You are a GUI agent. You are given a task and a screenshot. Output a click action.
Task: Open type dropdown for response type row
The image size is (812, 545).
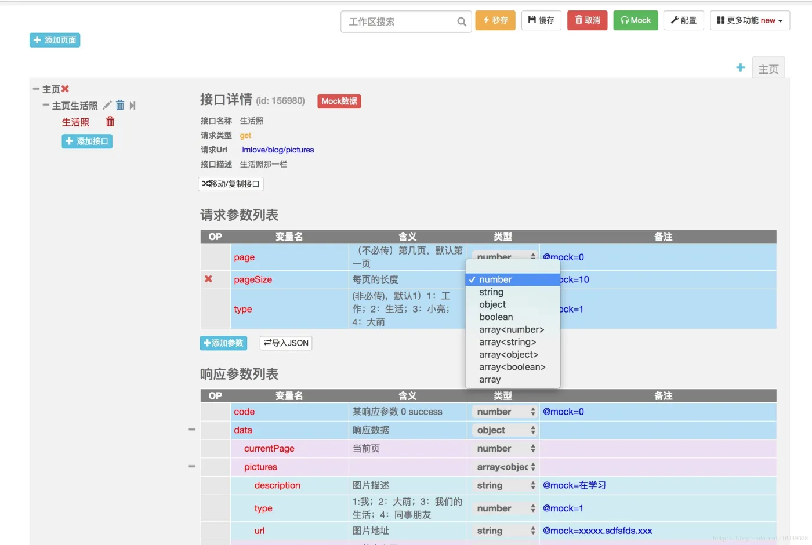pos(505,508)
